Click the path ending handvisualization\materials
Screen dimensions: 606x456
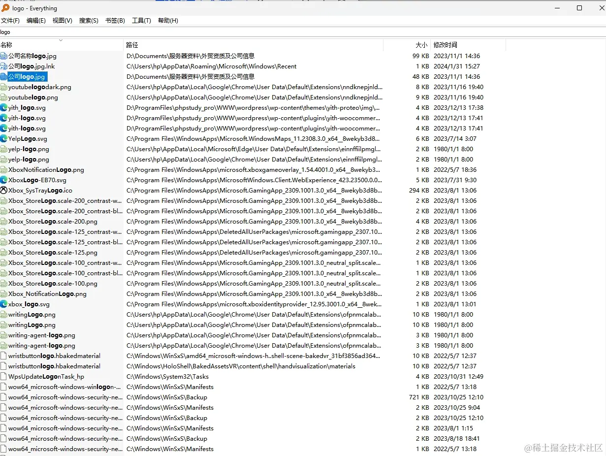pos(241,366)
